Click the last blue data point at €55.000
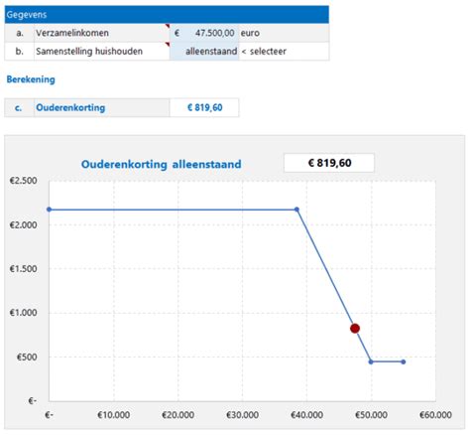Viewport: 470px width, 435px height. [404, 362]
